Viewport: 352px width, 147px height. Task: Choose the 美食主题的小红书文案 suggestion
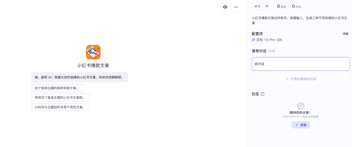coord(60,97)
